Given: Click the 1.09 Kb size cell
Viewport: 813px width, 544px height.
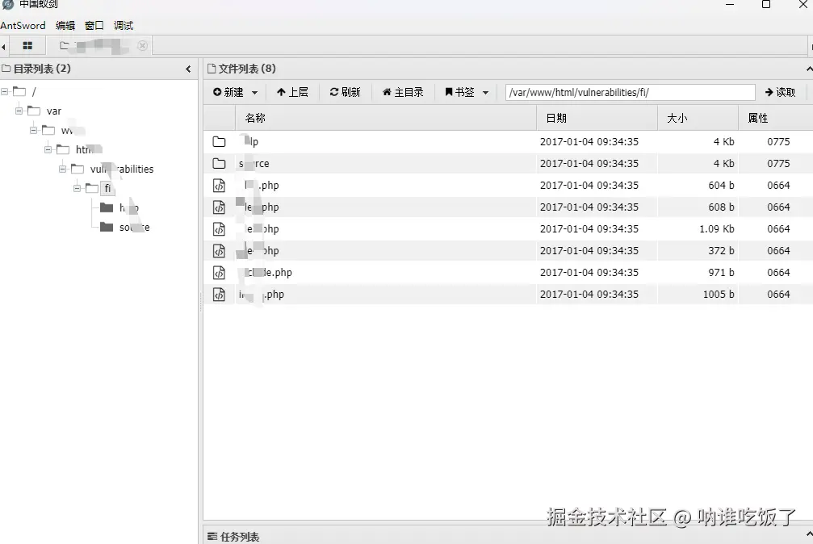Looking at the screenshot, I should (717, 228).
